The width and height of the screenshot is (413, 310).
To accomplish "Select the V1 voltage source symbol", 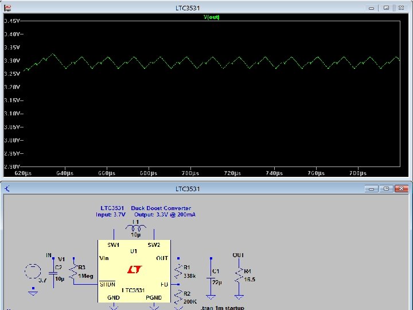I will [x=33, y=271].
